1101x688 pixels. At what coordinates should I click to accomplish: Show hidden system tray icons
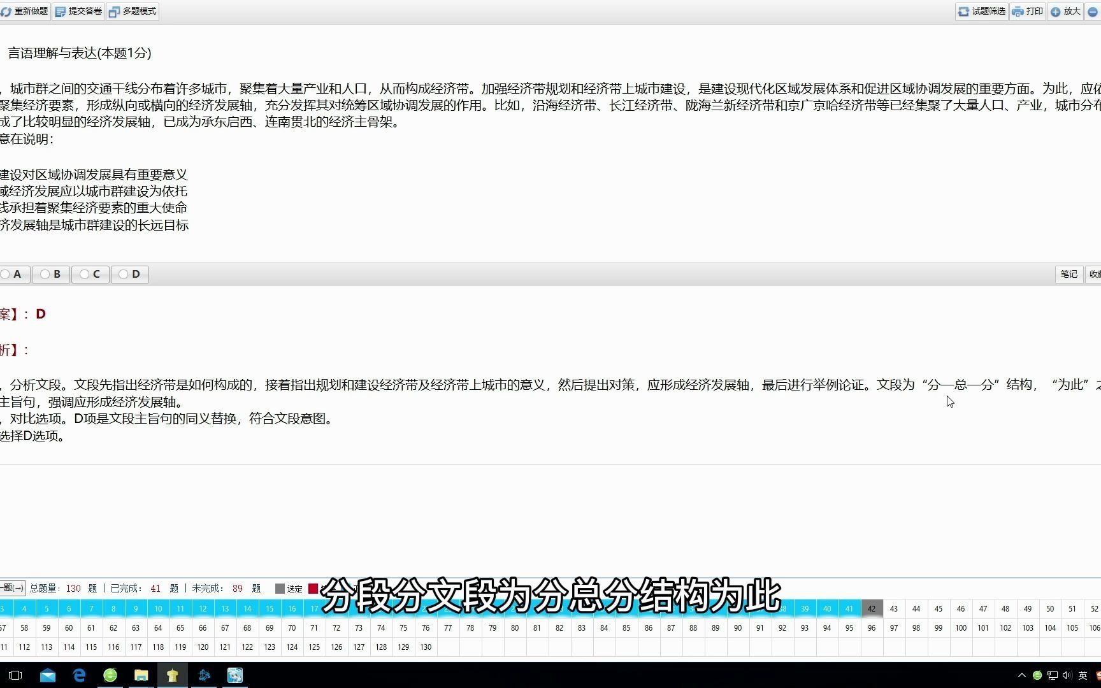click(1022, 675)
